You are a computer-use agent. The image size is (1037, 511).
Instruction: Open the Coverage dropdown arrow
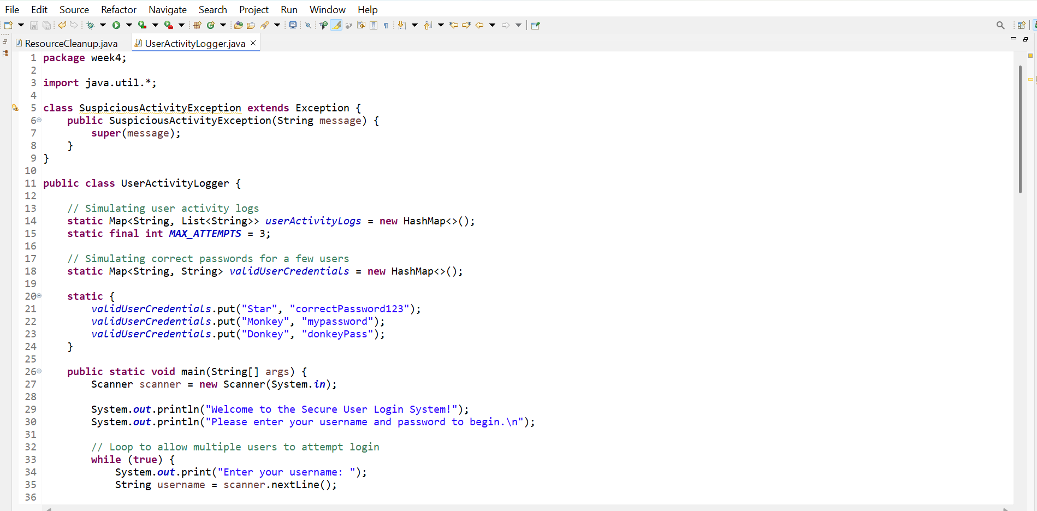coord(155,25)
